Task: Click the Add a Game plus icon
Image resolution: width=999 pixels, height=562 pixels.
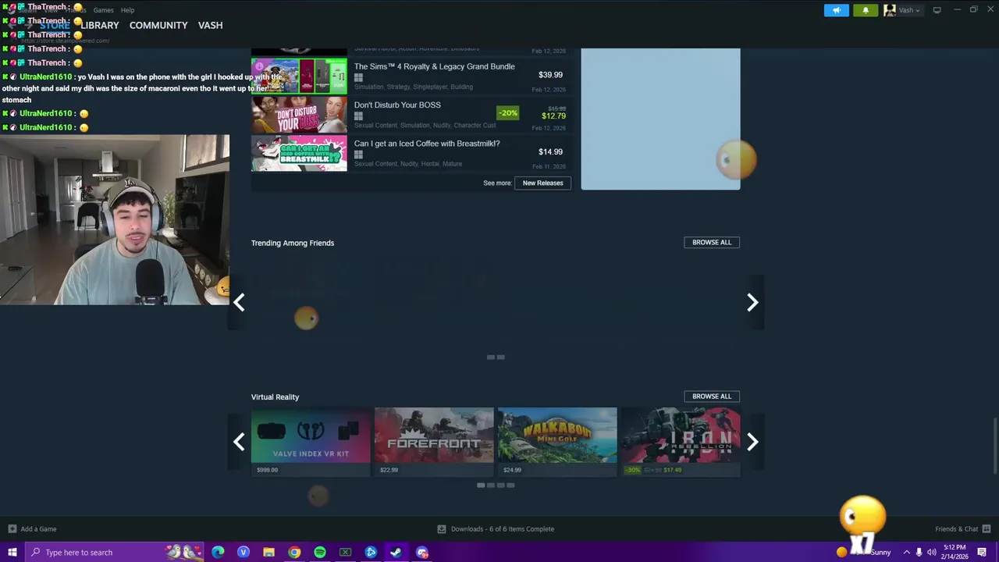Action: 12,528
